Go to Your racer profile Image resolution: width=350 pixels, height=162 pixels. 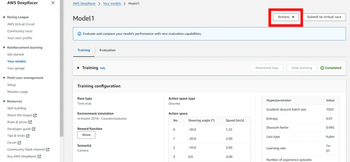[20, 38]
